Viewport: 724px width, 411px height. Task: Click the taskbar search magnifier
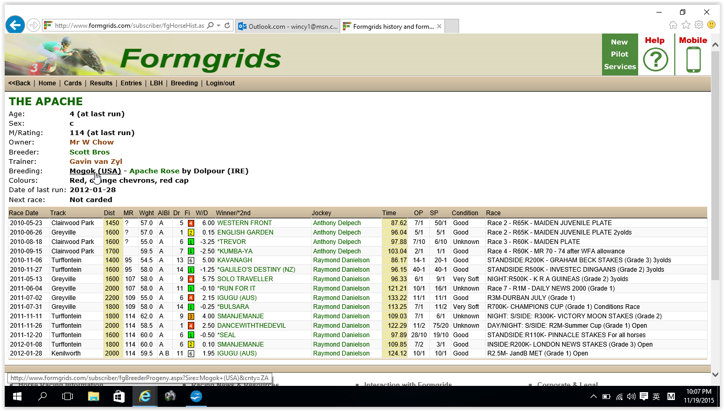(43, 396)
